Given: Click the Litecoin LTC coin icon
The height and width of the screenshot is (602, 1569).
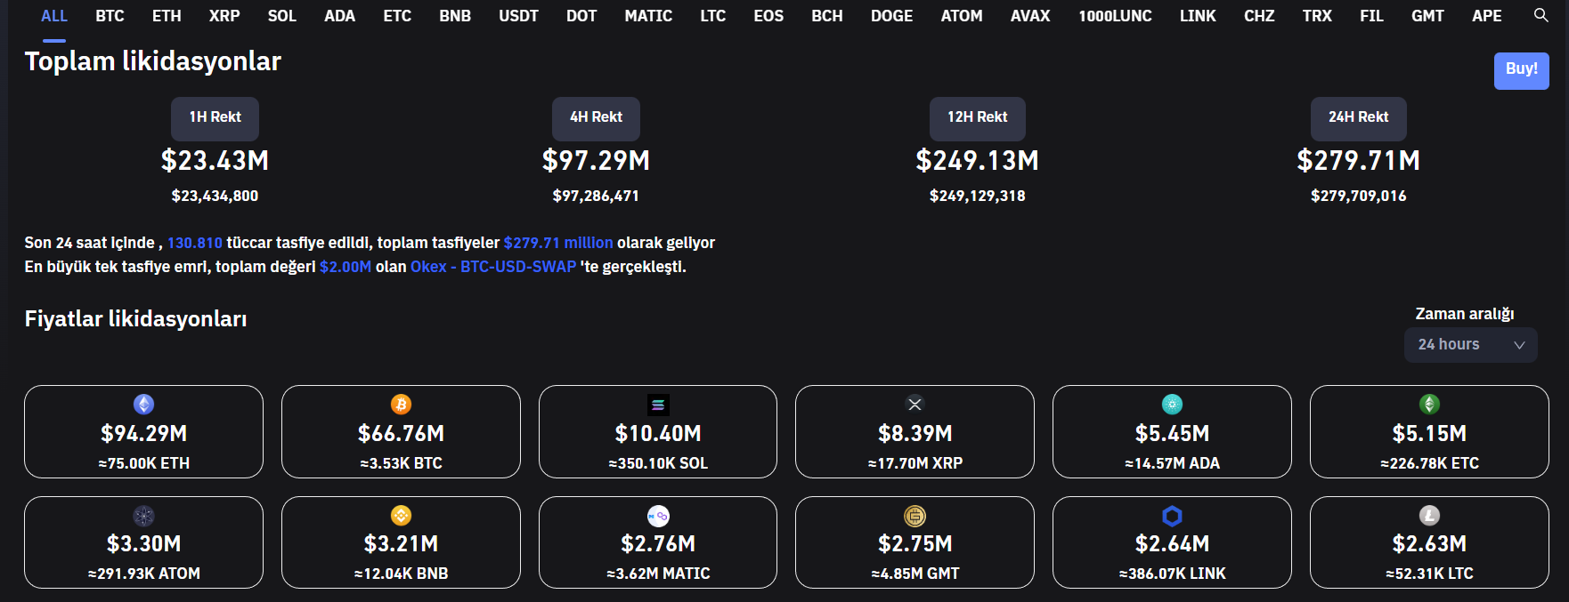Looking at the screenshot, I should [1429, 516].
